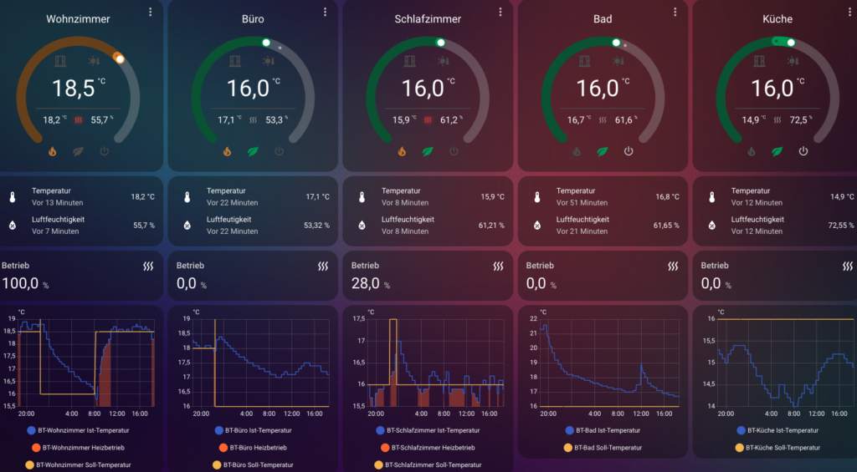Open the three-dot menu on Wohnzimmer card
The image size is (857, 472).
[151, 12]
